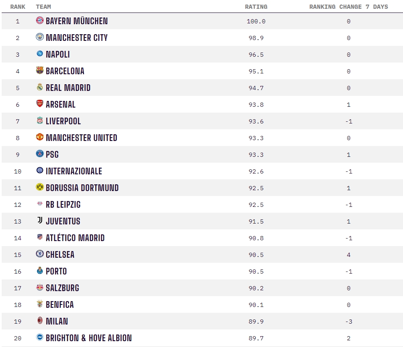Click the Napoli club logo

(x=40, y=53)
